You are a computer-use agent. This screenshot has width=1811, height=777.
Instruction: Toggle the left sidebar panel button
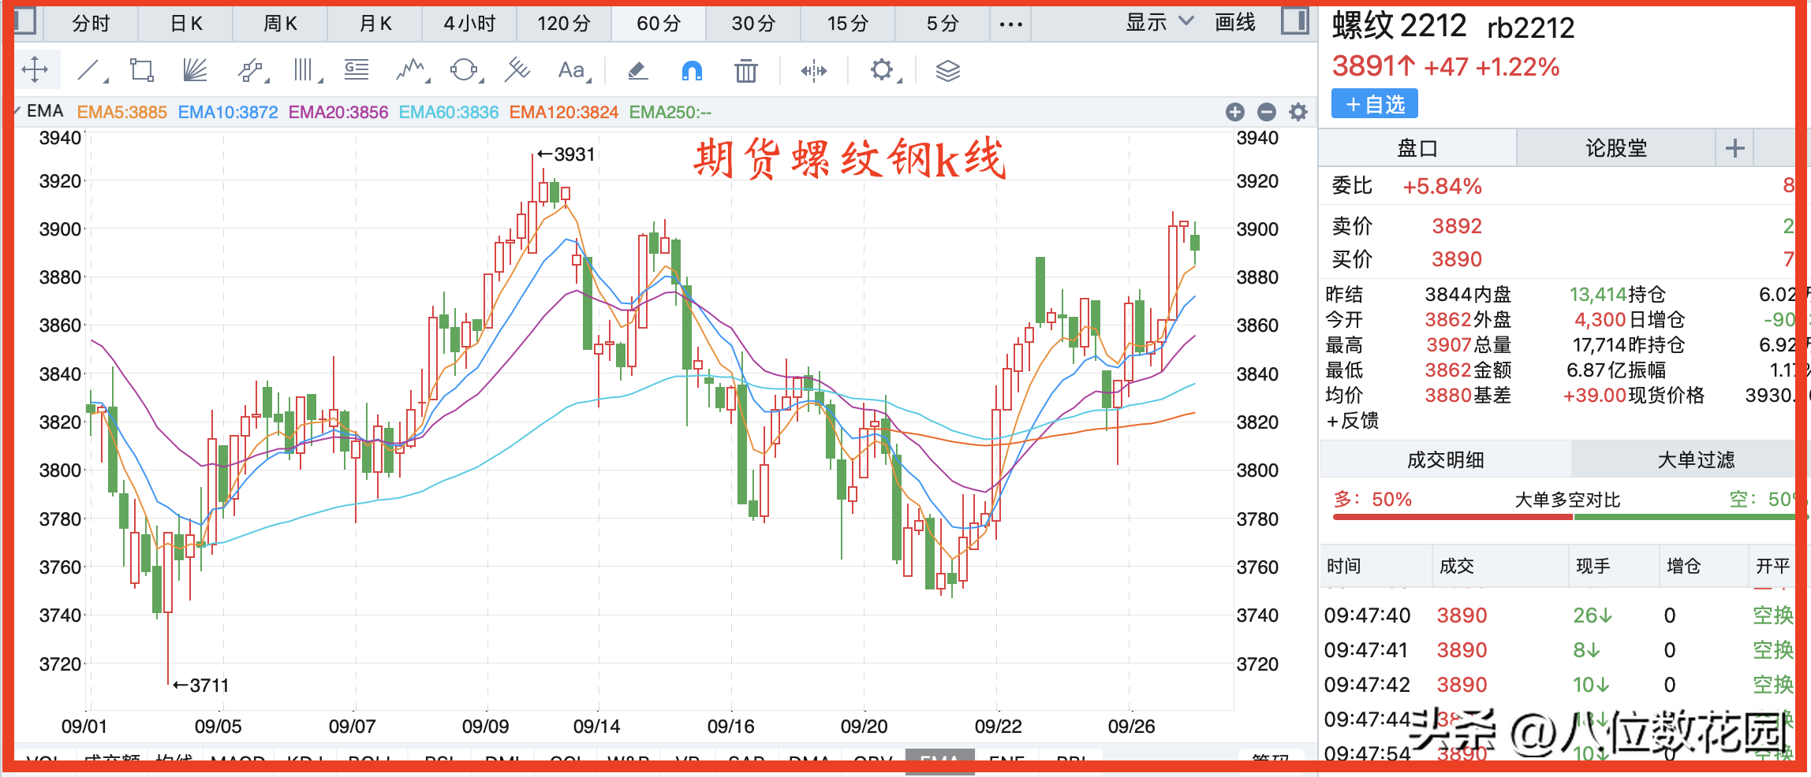click(24, 21)
